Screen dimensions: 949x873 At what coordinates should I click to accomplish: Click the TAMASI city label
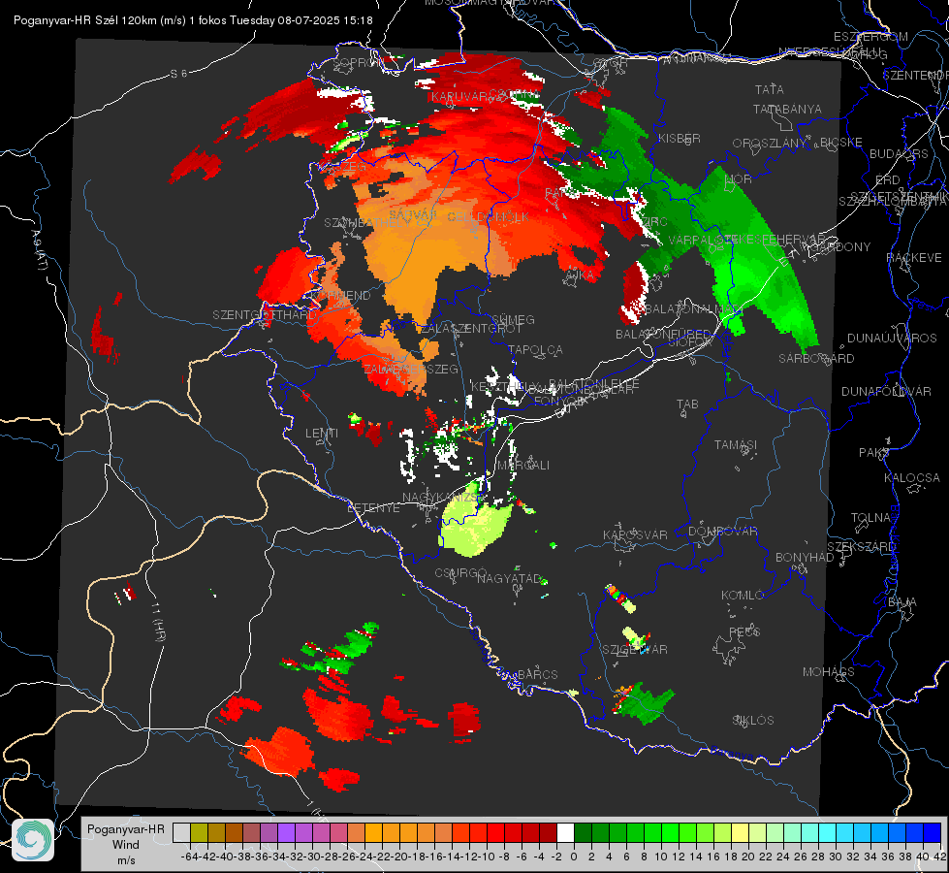click(x=736, y=444)
